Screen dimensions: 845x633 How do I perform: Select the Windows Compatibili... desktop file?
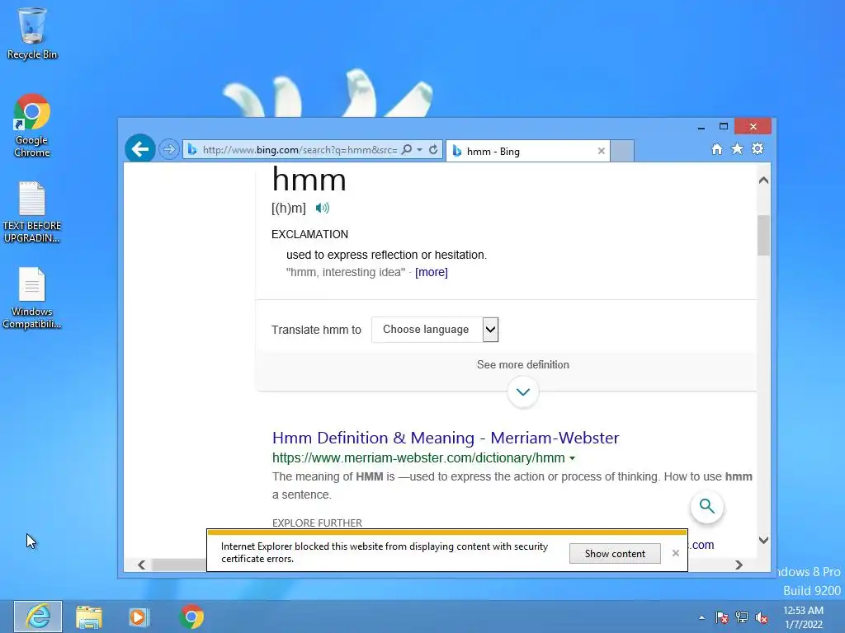pyautogui.click(x=32, y=298)
